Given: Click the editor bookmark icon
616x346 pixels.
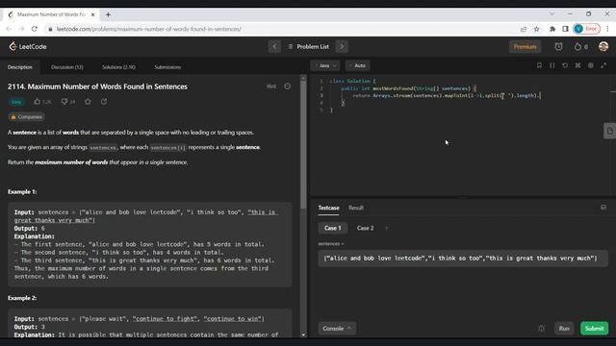Looking at the screenshot, I should [x=539, y=65].
